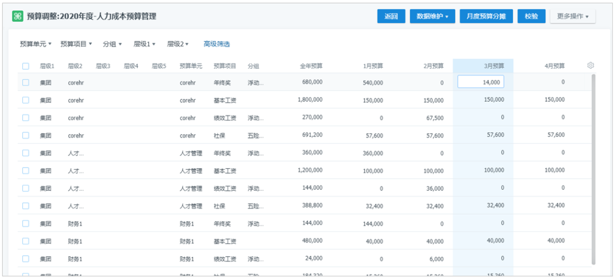Click the 1,800,000 annual budget cell
The width and height of the screenshot is (615, 279).
pos(310,99)
